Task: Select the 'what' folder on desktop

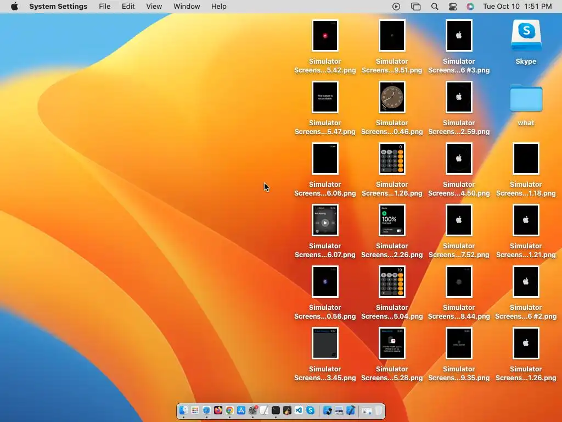Action: pyautogui.click(x=526, y=98)
